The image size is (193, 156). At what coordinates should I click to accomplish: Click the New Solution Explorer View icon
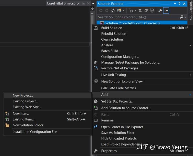pos(96,81)
